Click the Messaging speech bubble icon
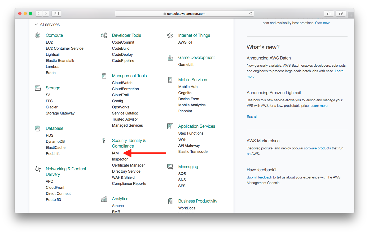The height and width of the screenshot is (234, 369). pos(170,167)
